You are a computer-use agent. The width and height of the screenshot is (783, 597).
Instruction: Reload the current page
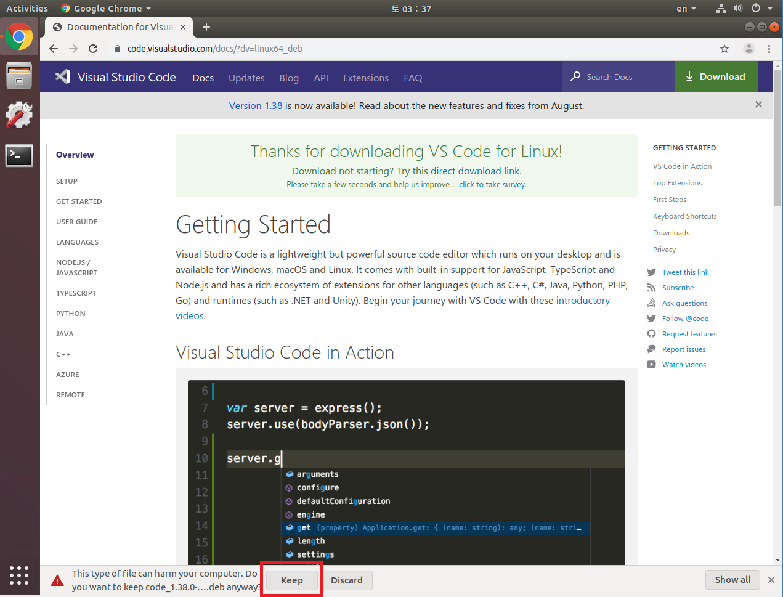pos(93,49)
